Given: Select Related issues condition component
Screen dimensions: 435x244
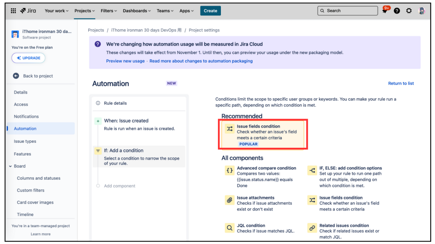Looking at the screenshot, I should [346, 231].
